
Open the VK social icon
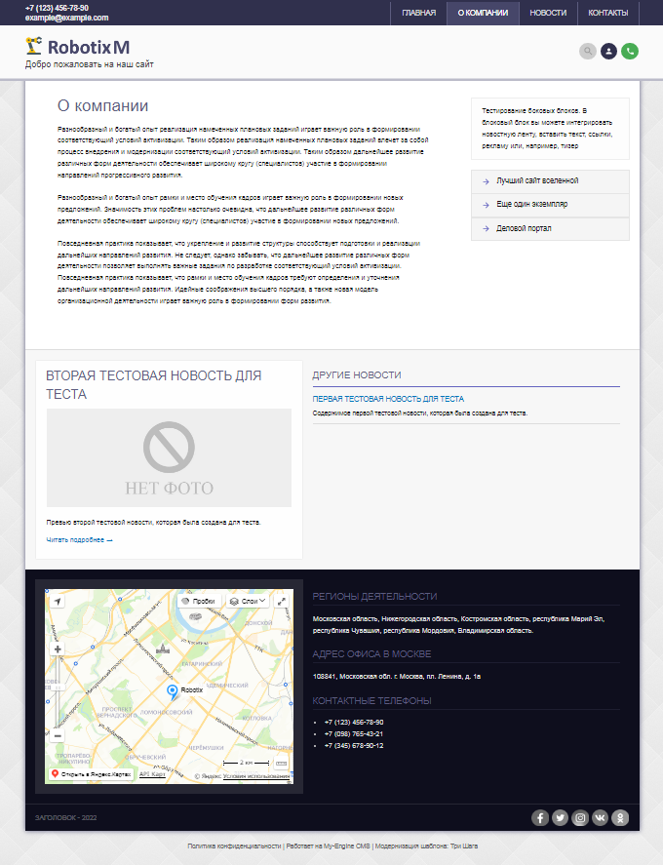coord(601,817)
